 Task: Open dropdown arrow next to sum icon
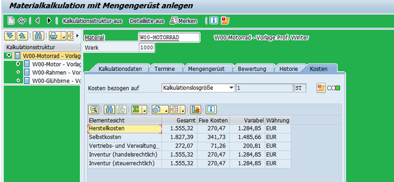point(144,109)
